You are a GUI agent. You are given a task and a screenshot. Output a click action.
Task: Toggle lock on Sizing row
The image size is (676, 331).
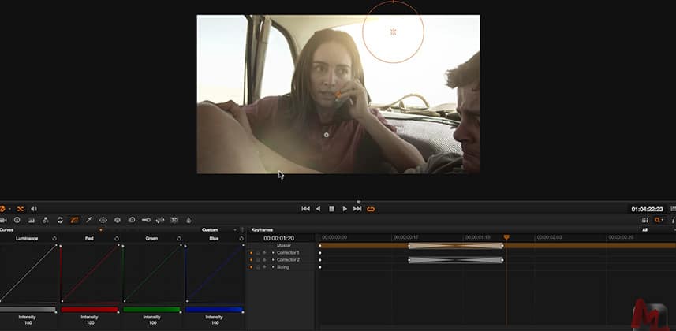[x=258, y=267]
